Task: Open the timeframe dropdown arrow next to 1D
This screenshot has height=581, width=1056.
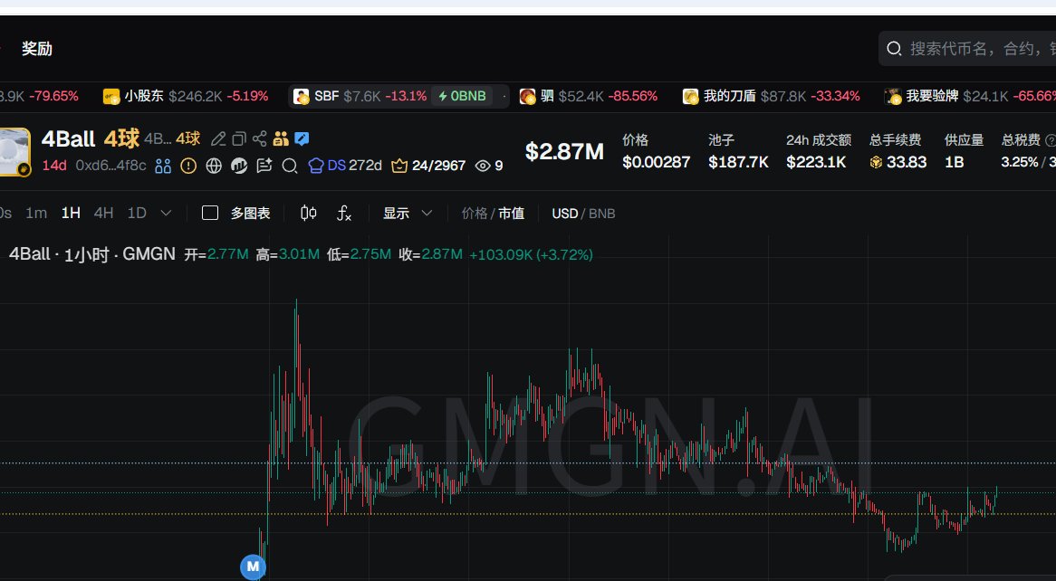Action: (165, 213)
